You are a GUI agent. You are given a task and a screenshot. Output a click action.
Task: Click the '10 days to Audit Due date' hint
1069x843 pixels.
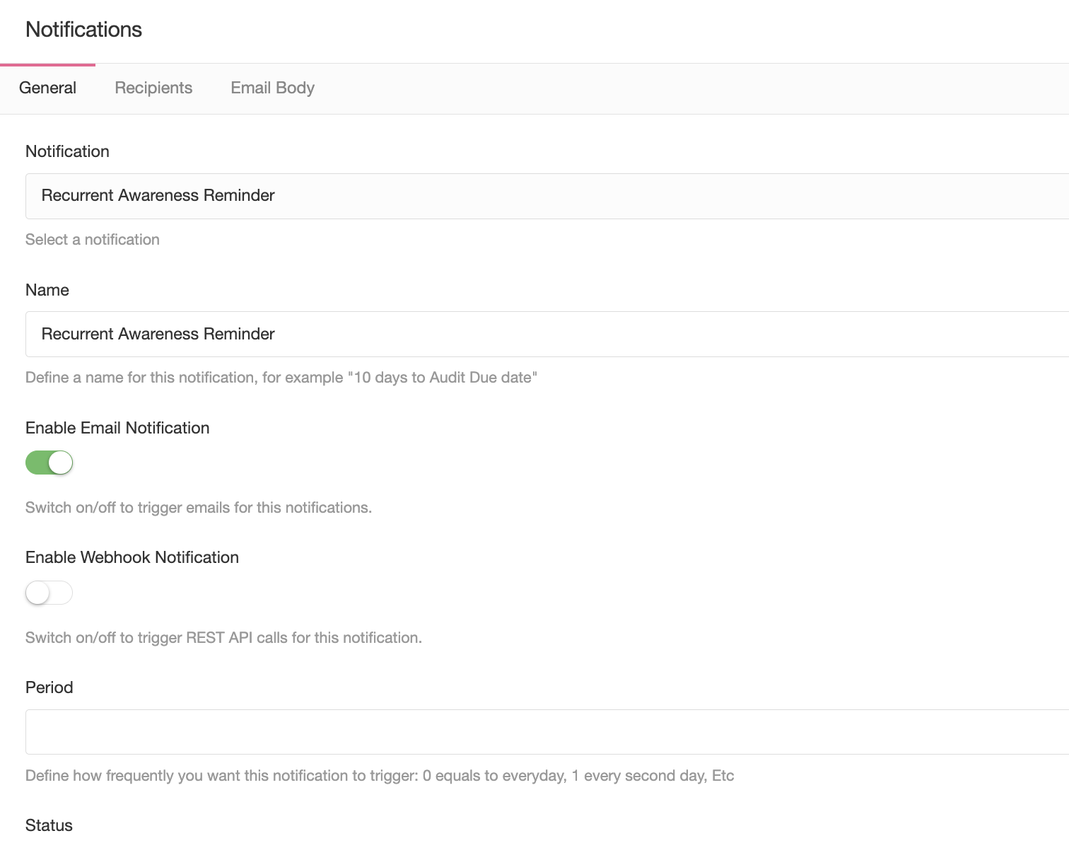(x=281, y=378)
